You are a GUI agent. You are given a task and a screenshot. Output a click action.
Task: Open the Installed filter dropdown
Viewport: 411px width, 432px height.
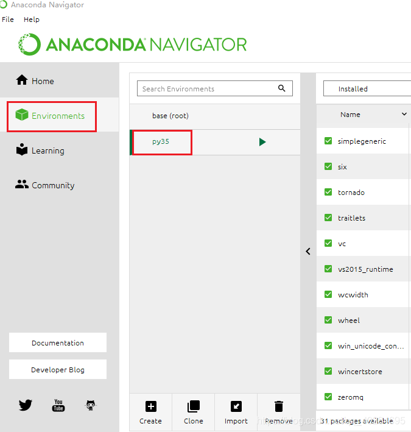point(367,88)
